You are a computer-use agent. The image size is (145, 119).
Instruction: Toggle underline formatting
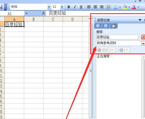(81, 7)
